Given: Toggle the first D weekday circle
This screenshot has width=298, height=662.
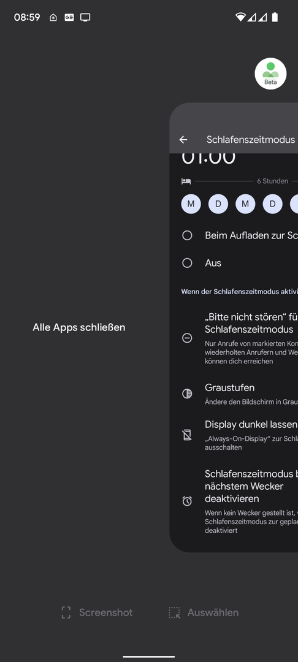Looking at the screenshot, I should (218, 204).
